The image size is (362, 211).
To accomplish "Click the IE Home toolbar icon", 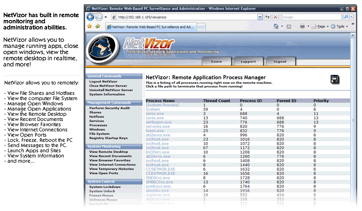I will click(x=276, y=27).
